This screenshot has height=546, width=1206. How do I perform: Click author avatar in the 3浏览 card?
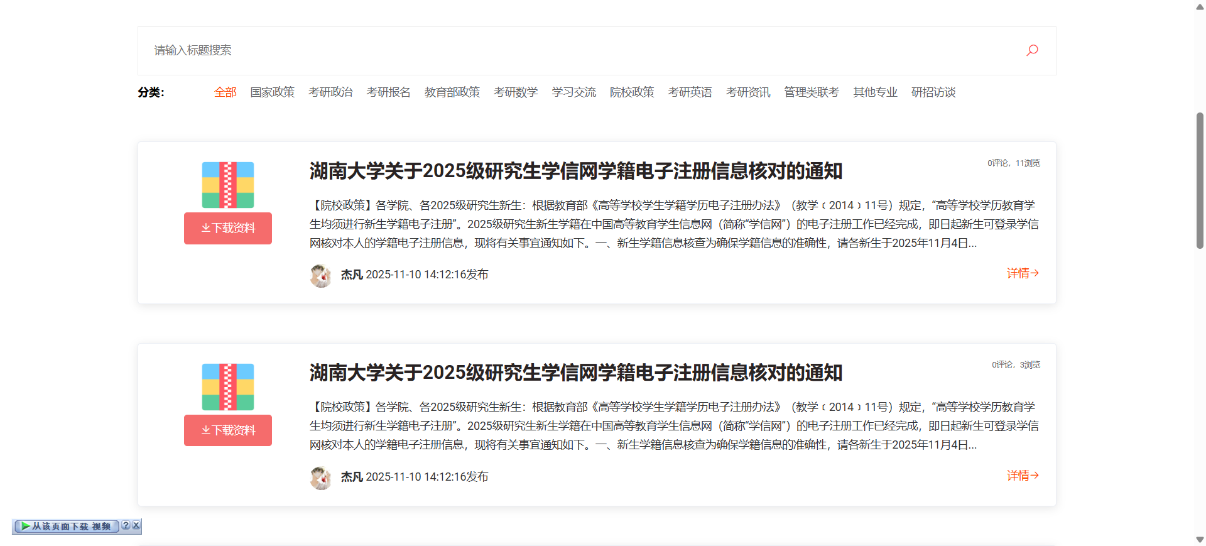click(321, 478)
